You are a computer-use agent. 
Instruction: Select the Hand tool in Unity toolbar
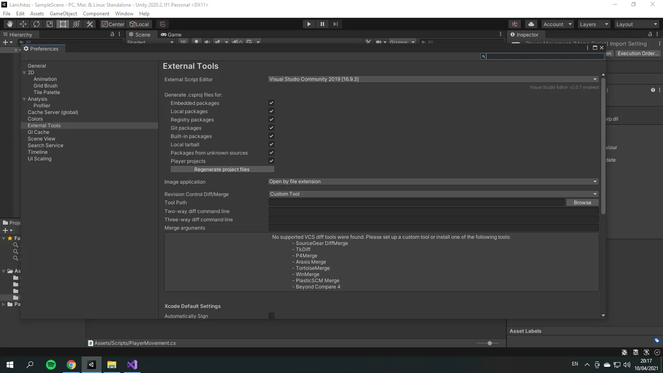point(10,24)
